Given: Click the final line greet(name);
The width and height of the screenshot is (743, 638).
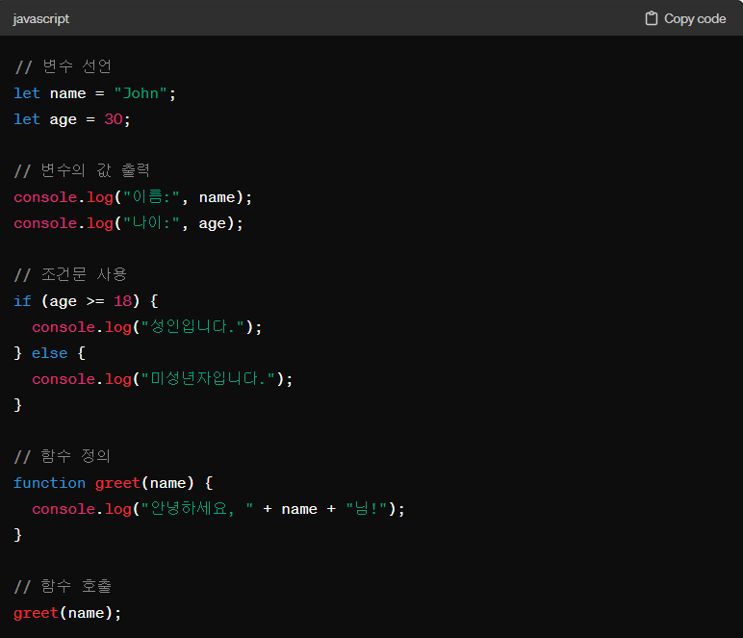Looking at the screenshot, I should [67, 613].
